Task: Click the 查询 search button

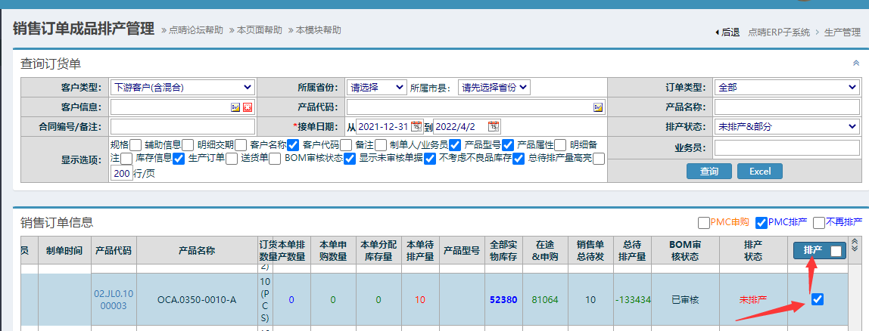Action: click(709, 172)
